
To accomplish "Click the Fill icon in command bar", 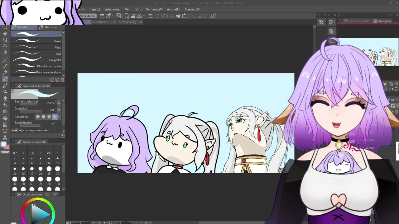I will [x=178, y=16].
